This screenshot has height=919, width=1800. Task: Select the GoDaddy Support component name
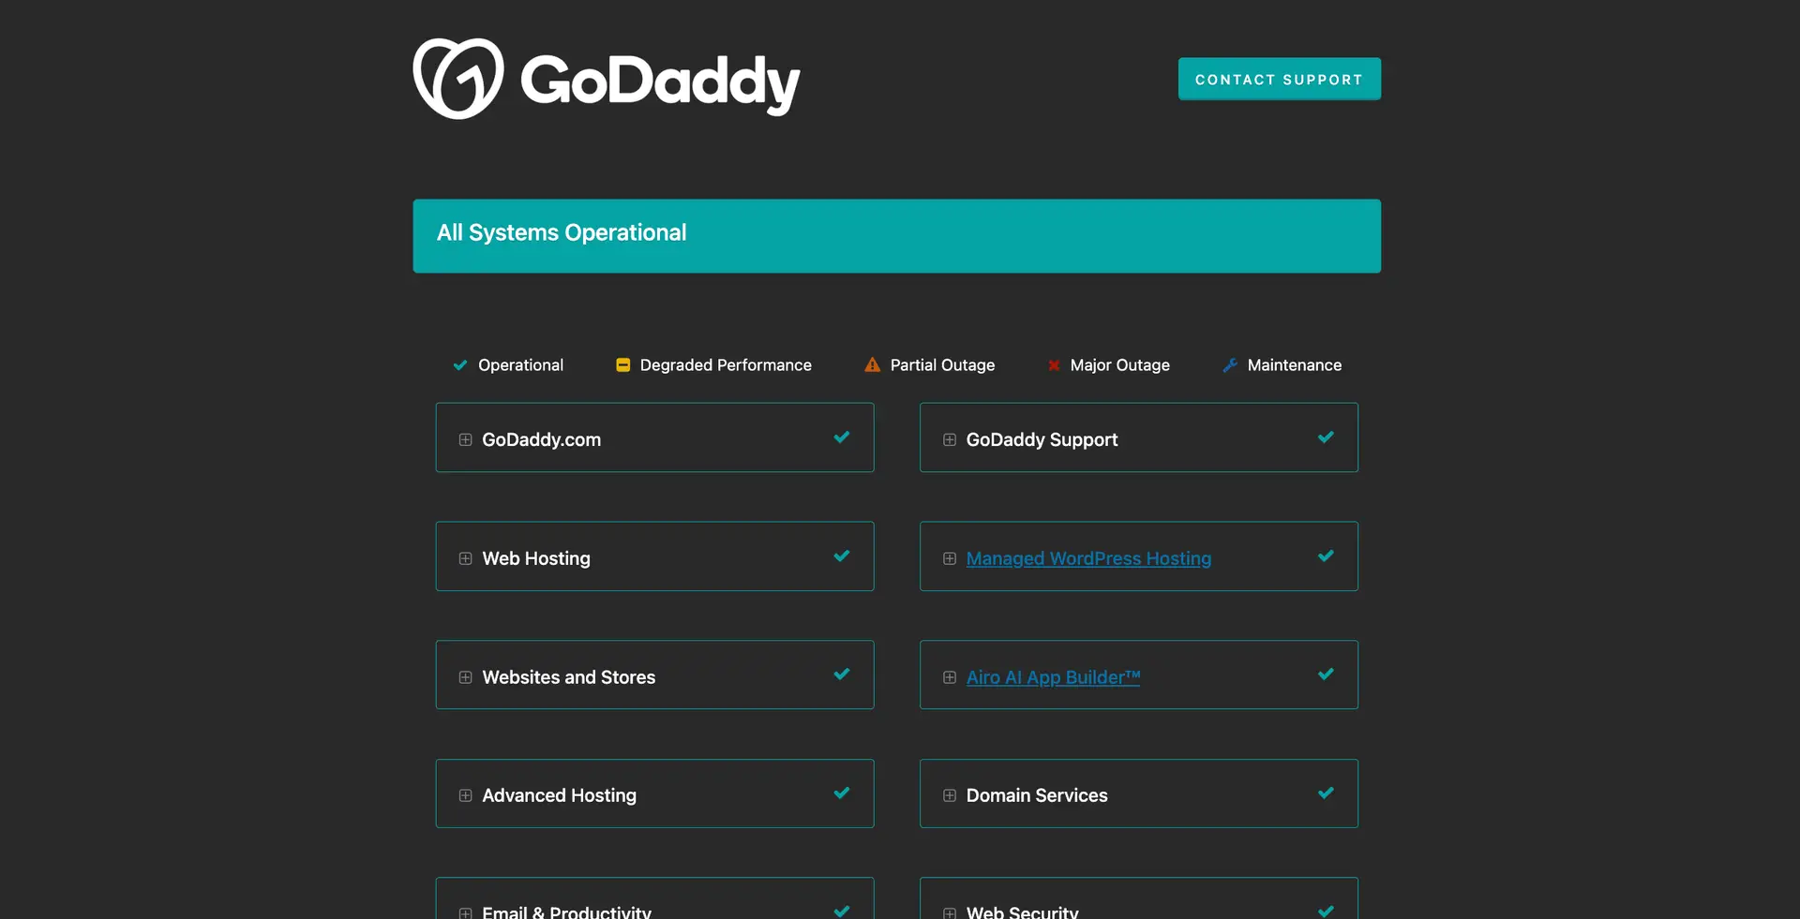click(1042, 439)
